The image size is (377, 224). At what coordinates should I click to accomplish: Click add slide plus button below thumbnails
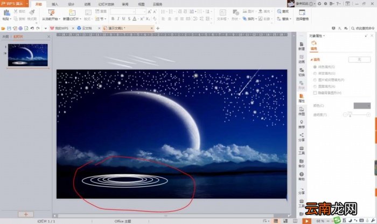tap(26, 214)
